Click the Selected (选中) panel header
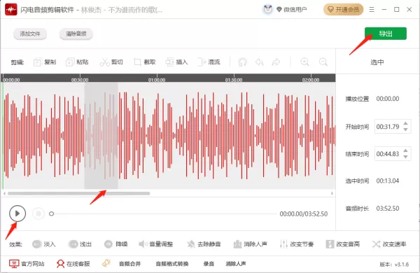The height and width of the screenshot is (273, 420). (x=377, y=62)
